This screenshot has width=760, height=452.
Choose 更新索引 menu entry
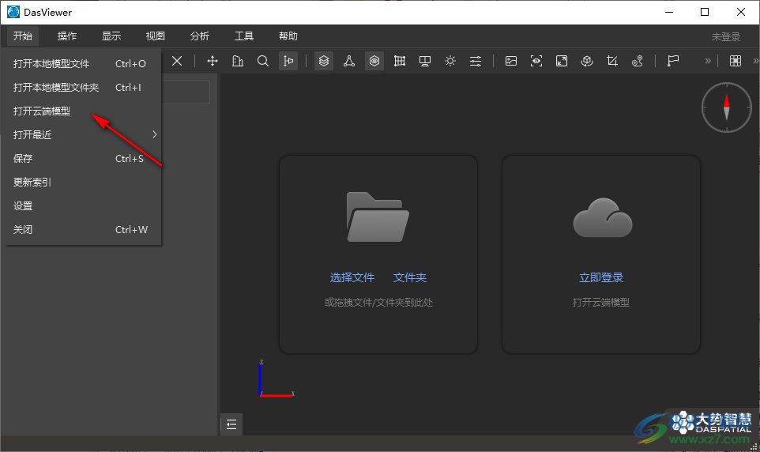click(x=84, y=183)
